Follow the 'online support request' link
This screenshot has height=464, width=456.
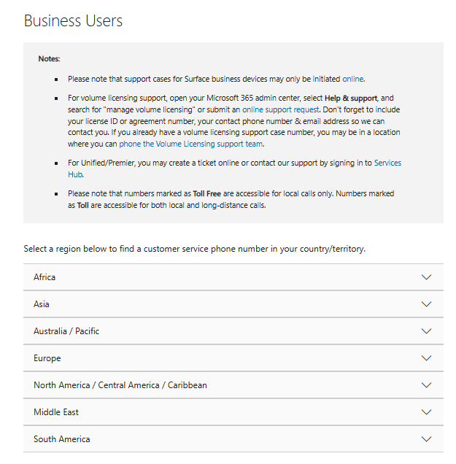281,109
